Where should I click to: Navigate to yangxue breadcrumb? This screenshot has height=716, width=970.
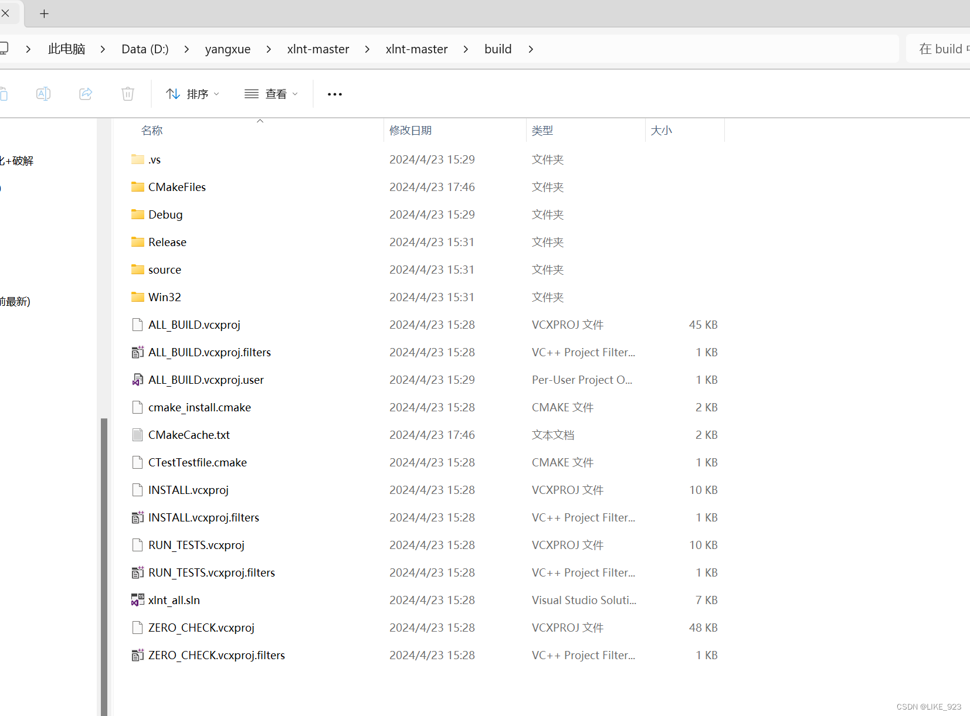click(x=228, y=49)
